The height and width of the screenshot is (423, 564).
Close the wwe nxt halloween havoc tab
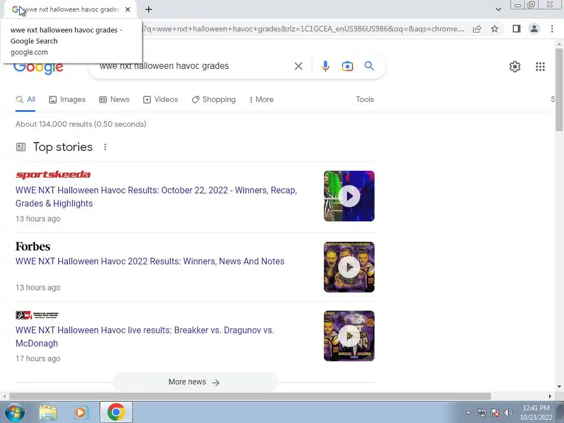(128, 9)
